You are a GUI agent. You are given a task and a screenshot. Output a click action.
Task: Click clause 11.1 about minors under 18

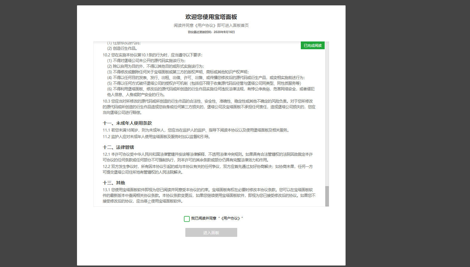point(196,130)
